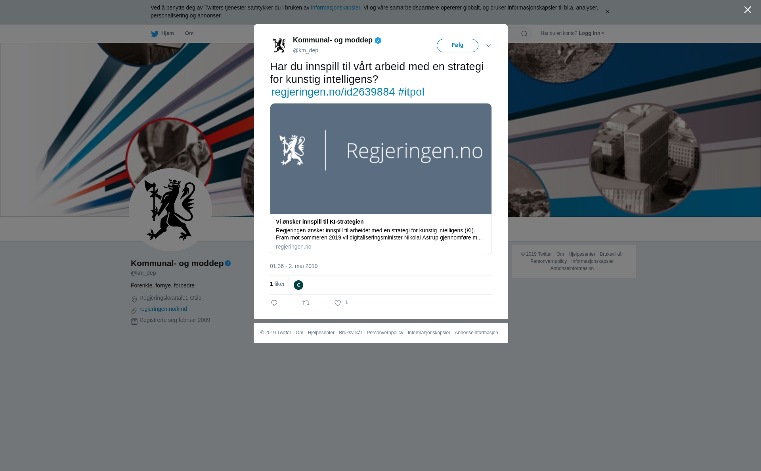This screenshot has height=471, width=761.
Task: Click the #itpol hashtag
Action: pos(411,92)
